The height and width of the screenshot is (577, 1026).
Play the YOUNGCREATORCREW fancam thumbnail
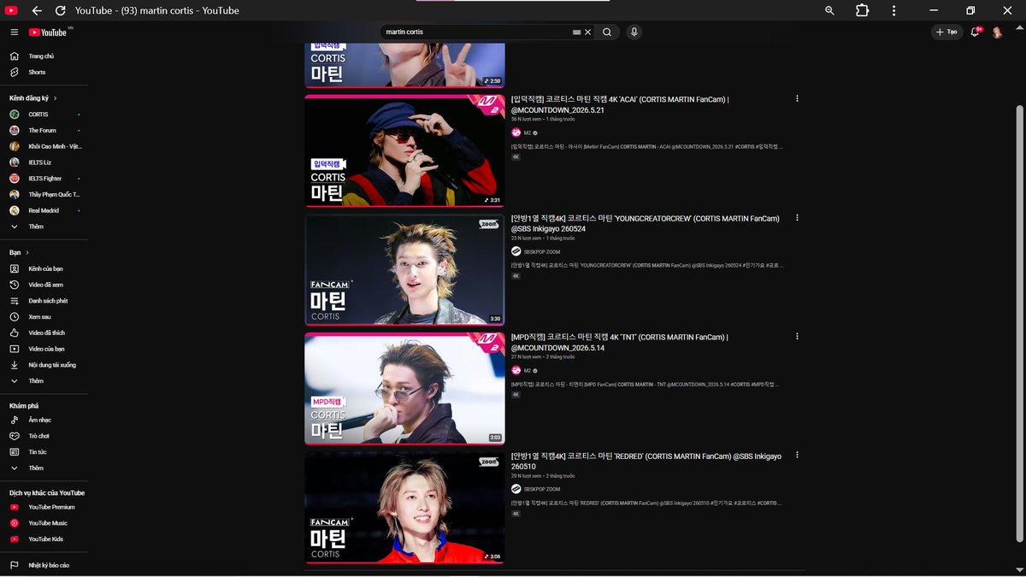click(x=404, y=269)
